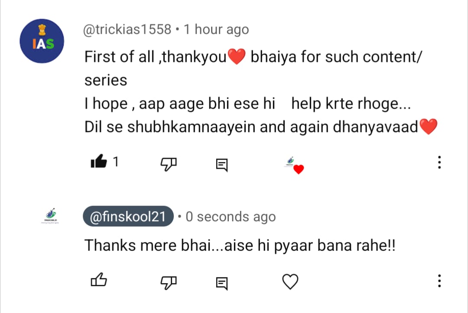Screen dimensions: 468x313
Task: Click the red heart emoji after "dhanyavaad"
Action: pyautogui.click(x=429, y=126)
